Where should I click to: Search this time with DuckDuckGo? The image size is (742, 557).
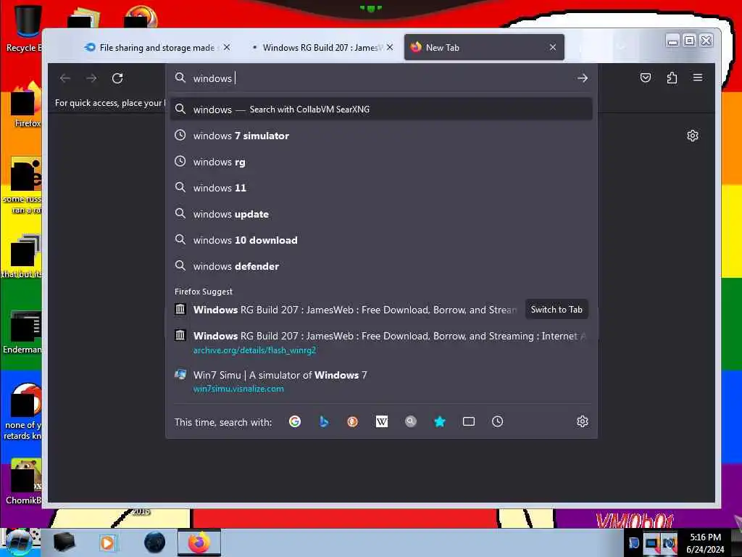click(x=353, y=421)
